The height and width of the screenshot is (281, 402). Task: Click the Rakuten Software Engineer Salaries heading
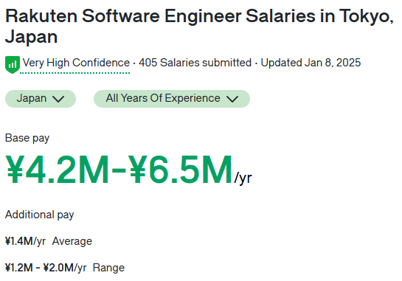199,27
